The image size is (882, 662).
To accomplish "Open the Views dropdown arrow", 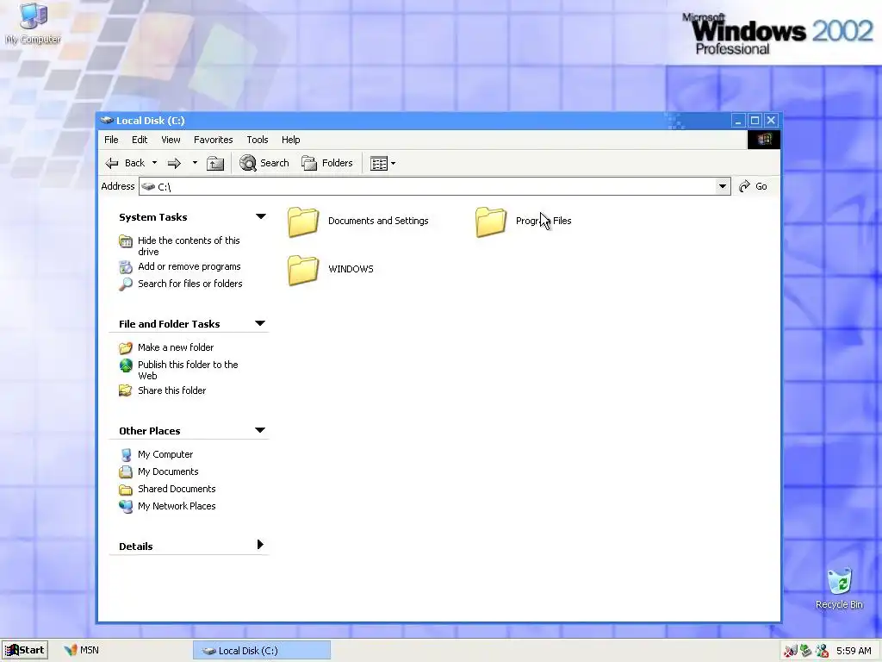I will tap(393, 164).
